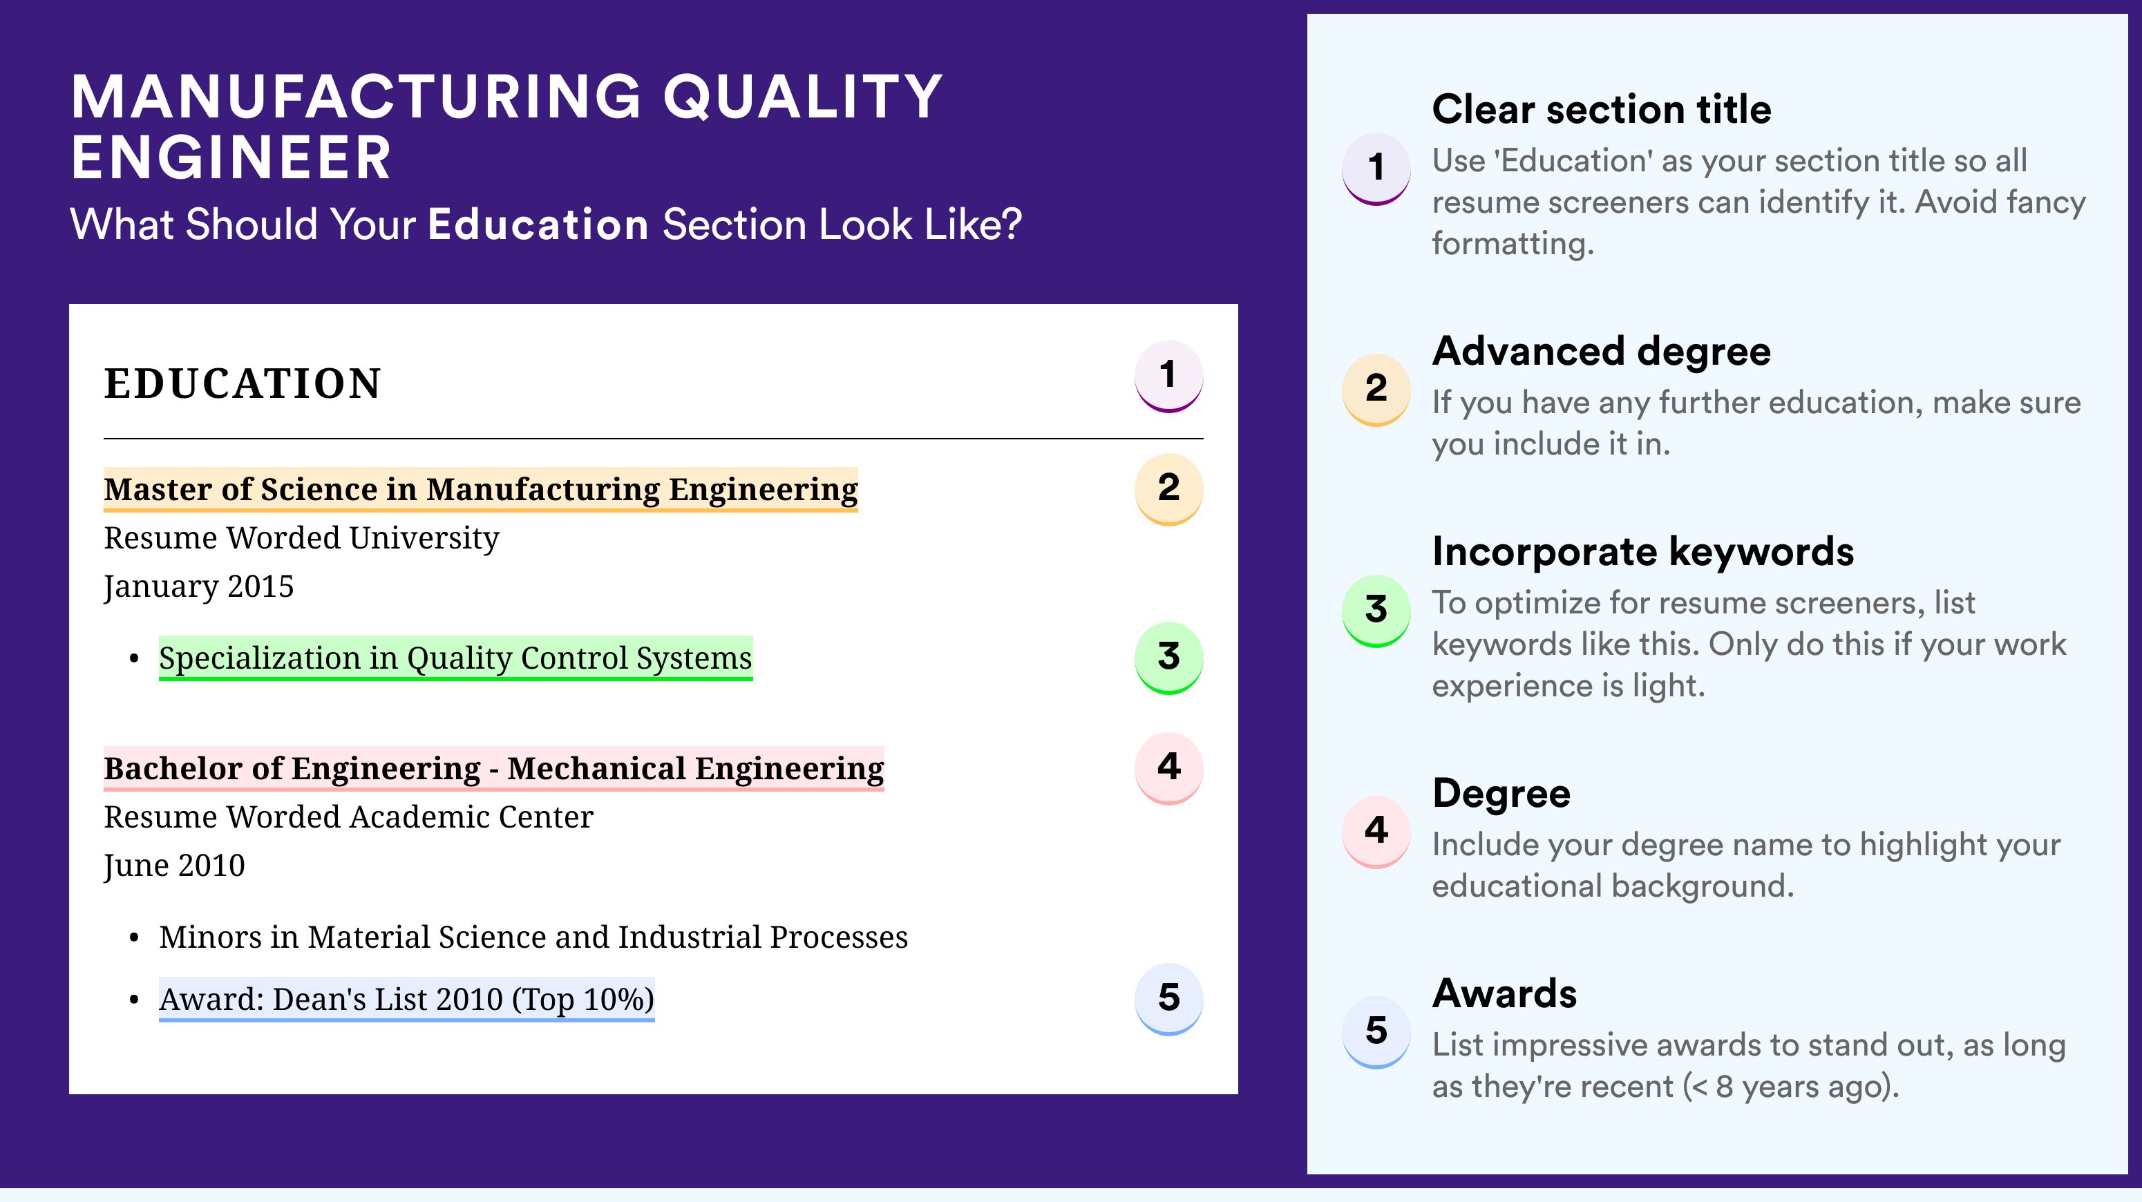2142x1202 pixels.
Task: Click Minors in Material Science bullet
Action: tap(533, 937)
